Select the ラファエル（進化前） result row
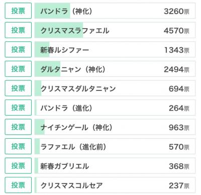201x195 pixels. pyautogui.click(x=115, y=146)
